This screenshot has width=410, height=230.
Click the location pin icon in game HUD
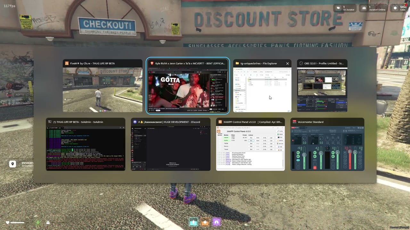12,164
